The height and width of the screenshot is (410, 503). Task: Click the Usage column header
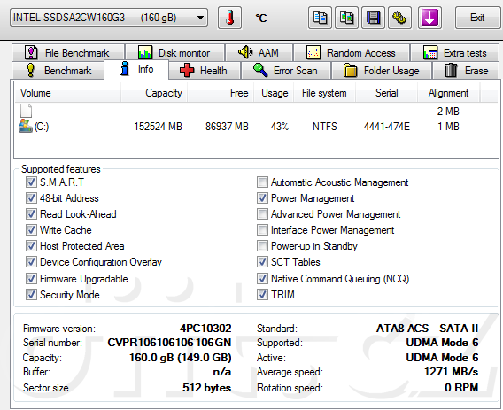[274, 93]
